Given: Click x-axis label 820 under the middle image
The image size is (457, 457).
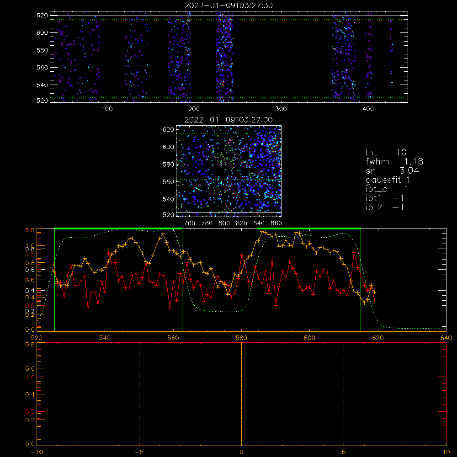Looking at the screenshot, I should click(x=241, y=223).
